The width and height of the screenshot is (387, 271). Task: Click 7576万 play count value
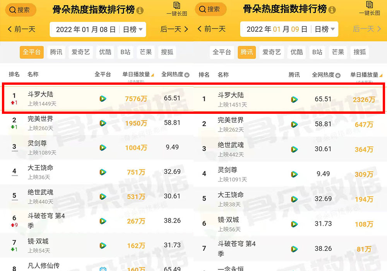(136, 99)
